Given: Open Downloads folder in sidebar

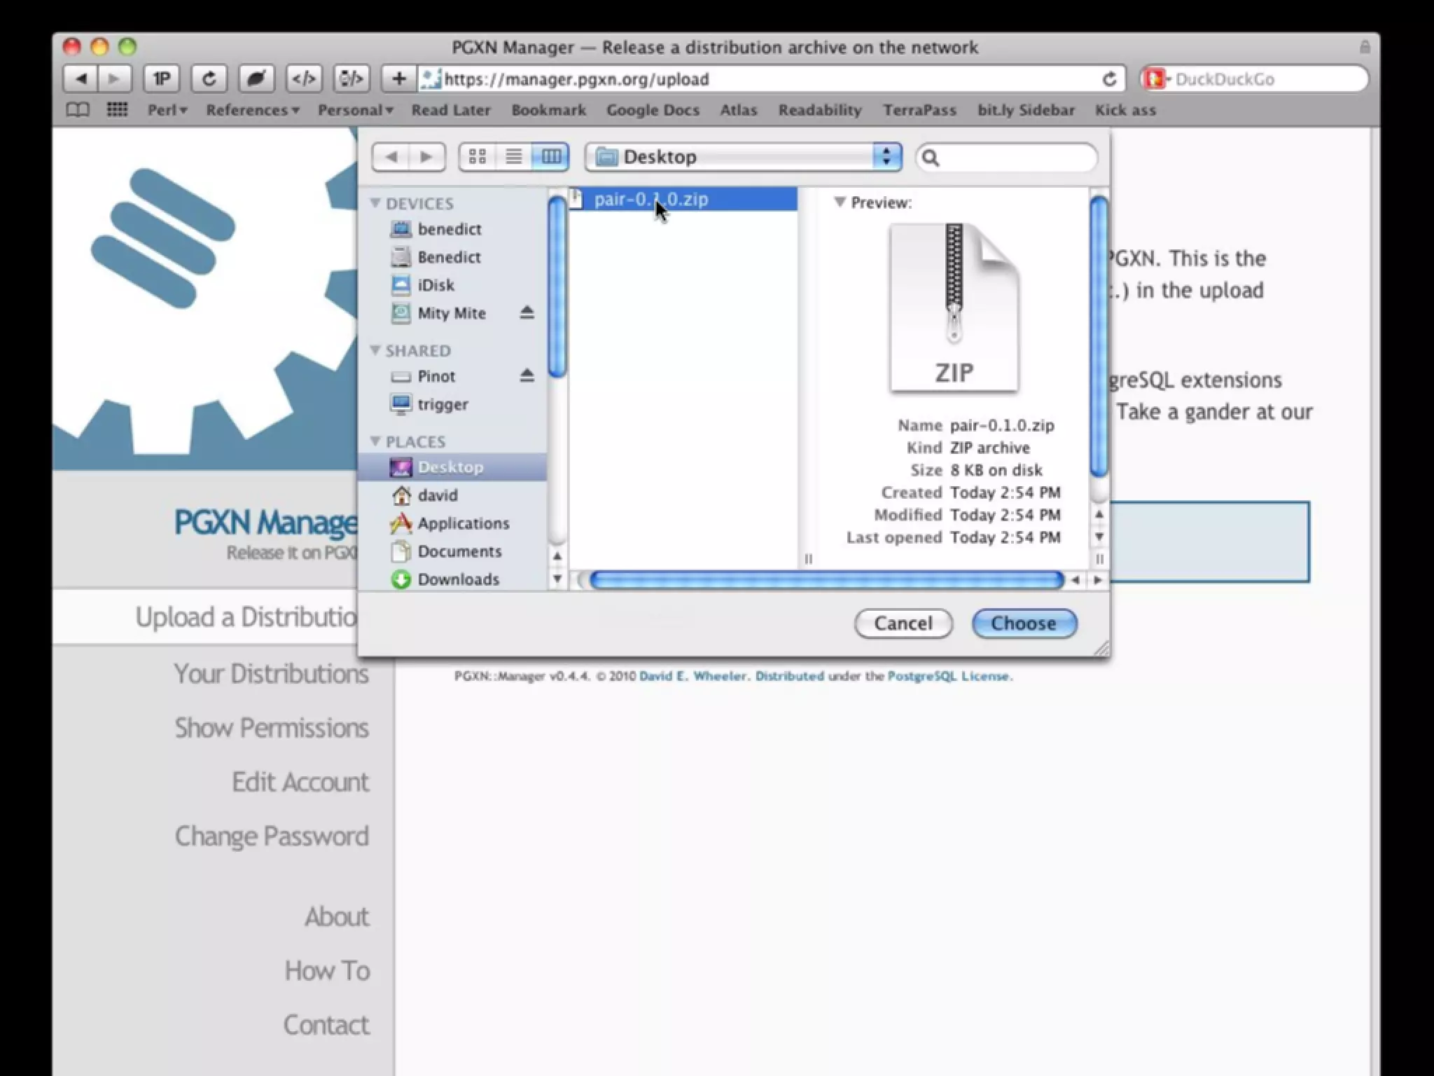Looking at the screenshot, I should (x=459, y=579).
